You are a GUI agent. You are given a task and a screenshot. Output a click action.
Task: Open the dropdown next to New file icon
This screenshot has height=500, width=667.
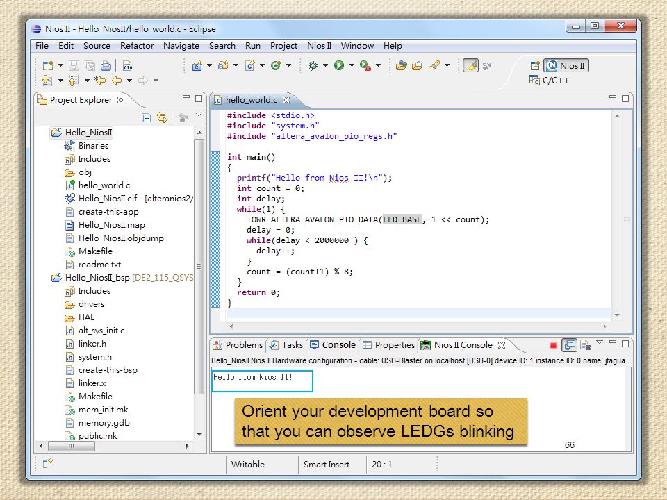click(x=60, y=65)
